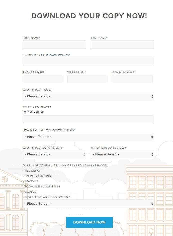This screenshot has height=236, width=173.
Task: Expand the 'Which CRM do you use?' dropdown
Action: 123,154
